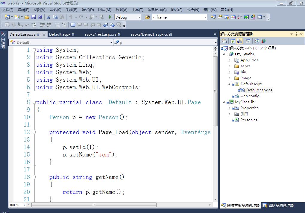Comment out selected lines icon
The height and width of the screenshot is (213, 305).
[57, 25]
